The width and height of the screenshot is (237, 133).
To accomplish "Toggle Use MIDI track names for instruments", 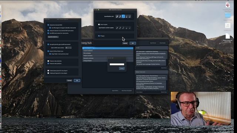I will [x=48, y=33].
